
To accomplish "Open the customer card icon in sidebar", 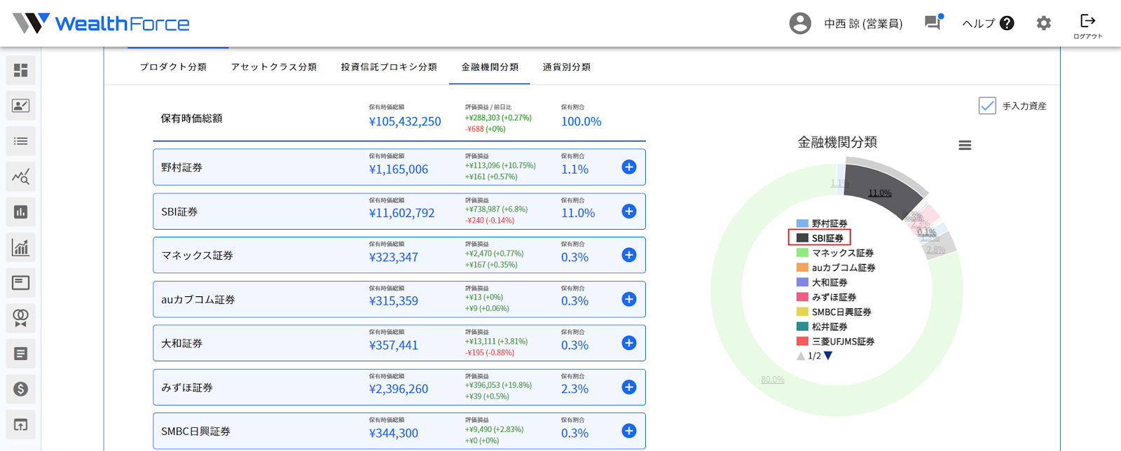I will pyautogui.click(x=20, y=106).
